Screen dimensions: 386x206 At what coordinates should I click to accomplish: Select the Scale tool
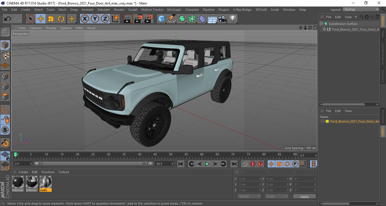click(51, 19)
